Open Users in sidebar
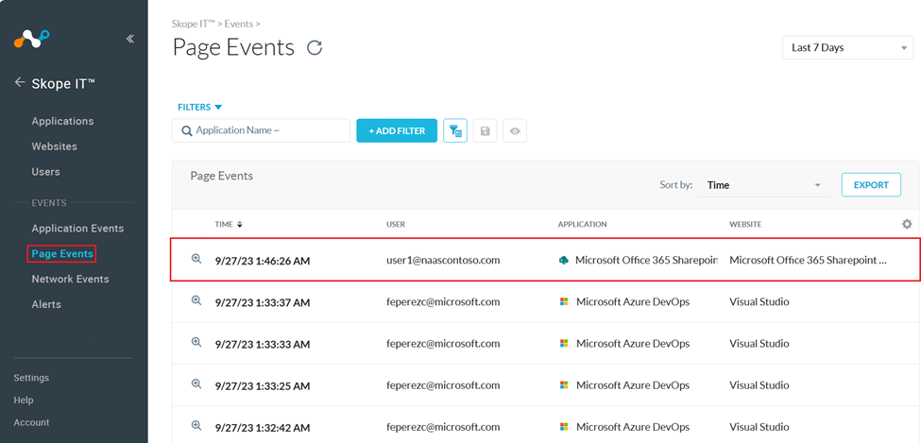The width and height of the screenshot is (921, 443). pos(46,172)
